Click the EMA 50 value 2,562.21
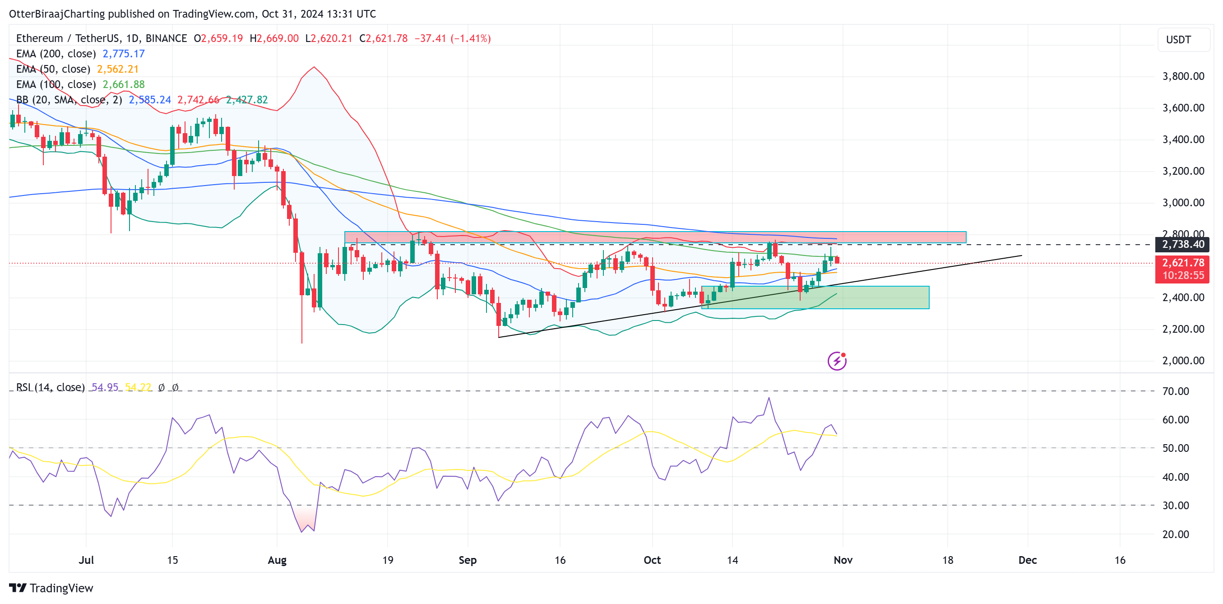The width and height of the screenshot is (1223, 604). coord(118,69)
